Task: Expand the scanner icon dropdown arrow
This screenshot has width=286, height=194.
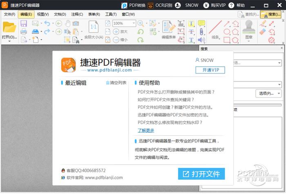Action: (x=41, y=32)
